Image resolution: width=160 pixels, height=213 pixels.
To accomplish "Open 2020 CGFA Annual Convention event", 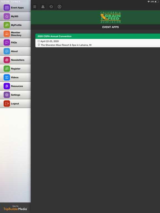I will click(98, 40).
